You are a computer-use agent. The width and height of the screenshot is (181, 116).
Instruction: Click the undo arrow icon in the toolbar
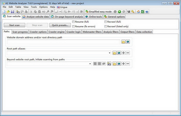point(44,12)
